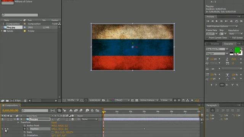Toggle preview audio mute speaker icon
The image size is (244, 137).
click(x=231, y=21)
